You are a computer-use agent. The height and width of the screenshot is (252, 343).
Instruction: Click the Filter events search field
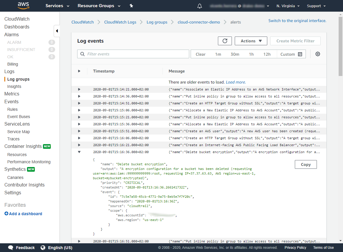pos(133,54)
